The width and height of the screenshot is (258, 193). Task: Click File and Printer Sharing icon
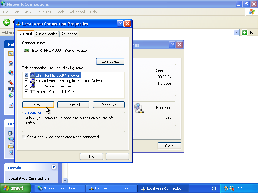pyautogui.click(x=33, y=81)
